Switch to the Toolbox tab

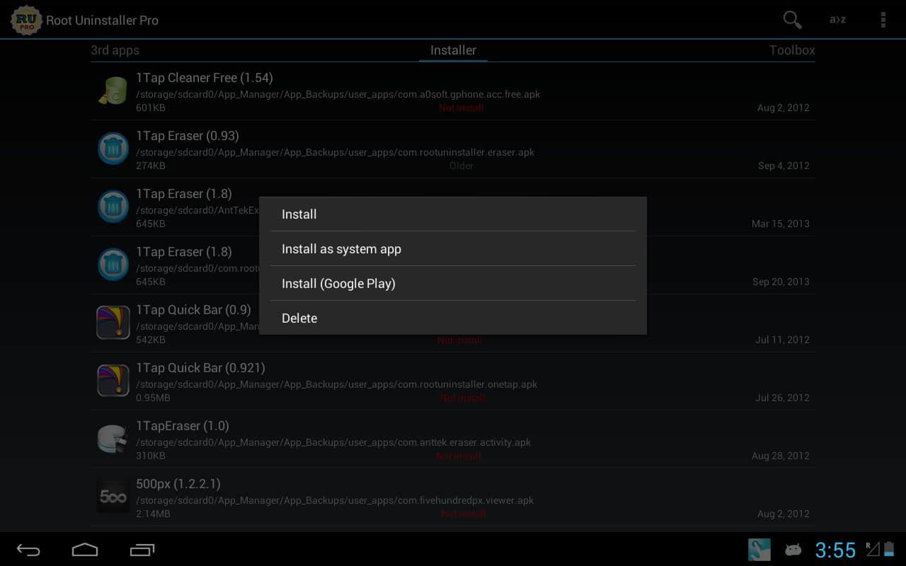pyautogui.click(x=792, y=50)
